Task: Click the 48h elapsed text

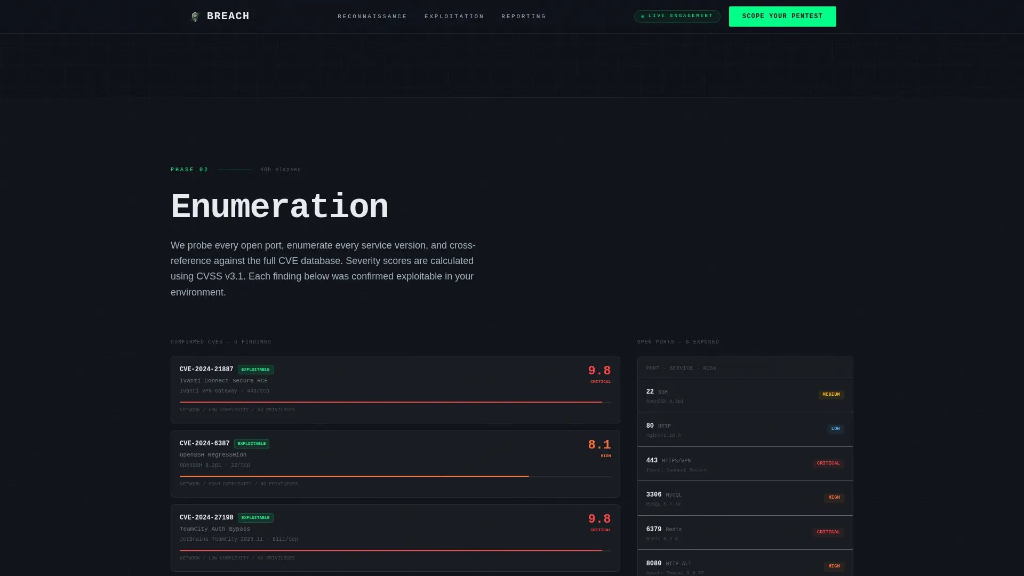Action: [281, 170]
